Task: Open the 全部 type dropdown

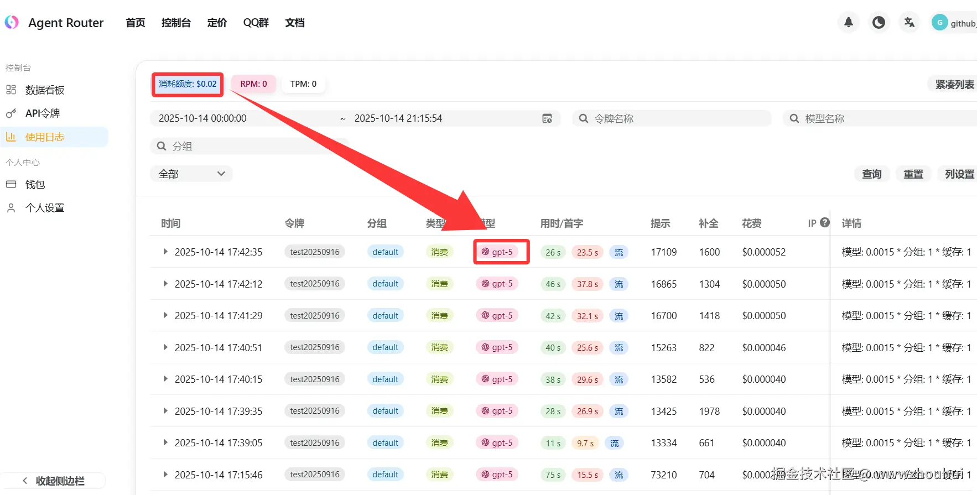Action: click(191, 174)
